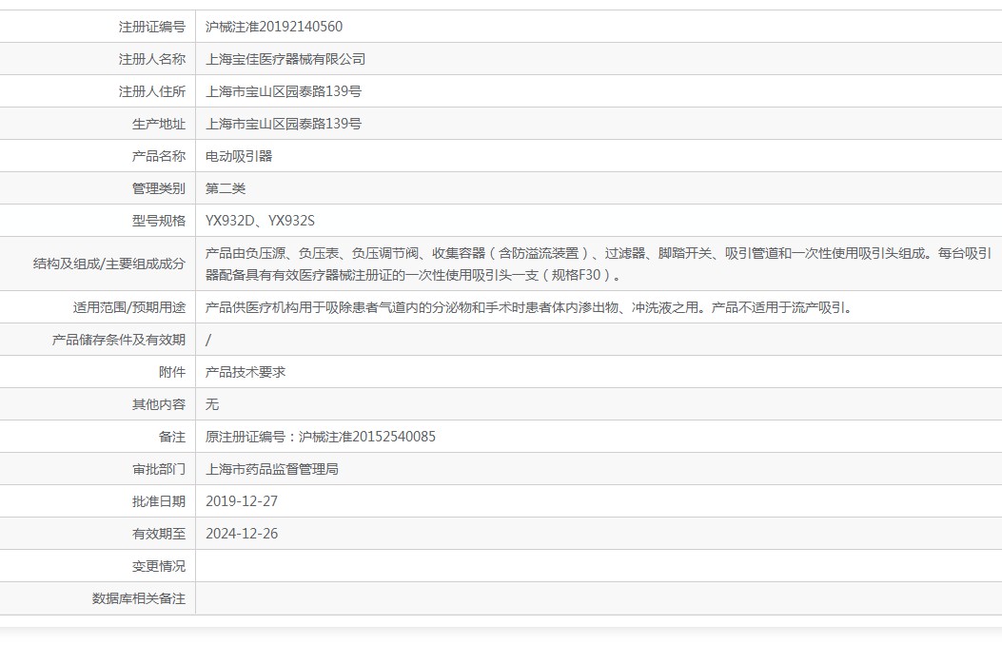Image resolution: width=1002 pixels, height=645 pixels.
Task: Click the 审批部门 label
Action: pos(159,469)
